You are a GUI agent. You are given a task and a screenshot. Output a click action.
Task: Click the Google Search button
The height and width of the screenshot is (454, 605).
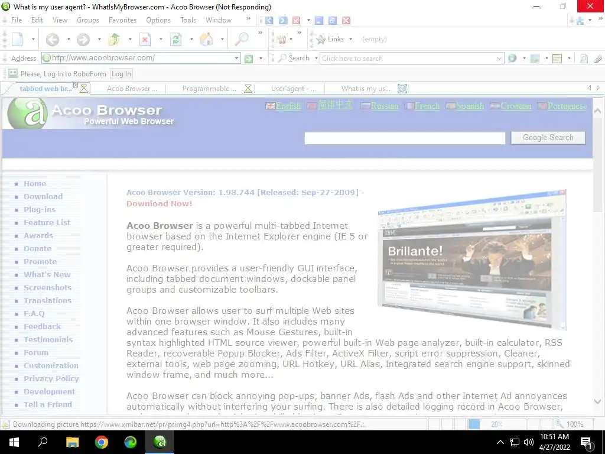548,138
